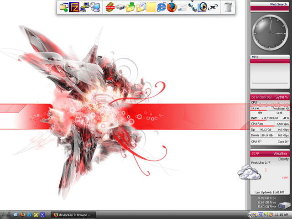
Task: Click the hard drive icon beside the free space list
Action: click(284, 205)
